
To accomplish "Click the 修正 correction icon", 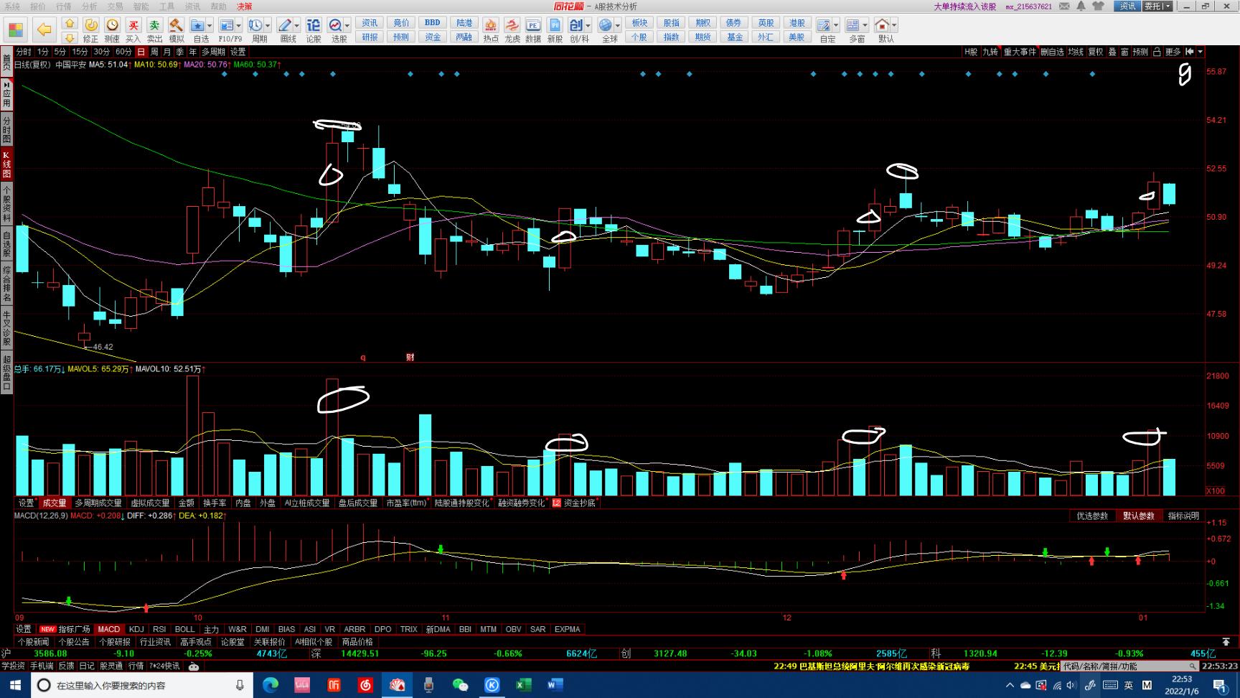I will [91, 26].
